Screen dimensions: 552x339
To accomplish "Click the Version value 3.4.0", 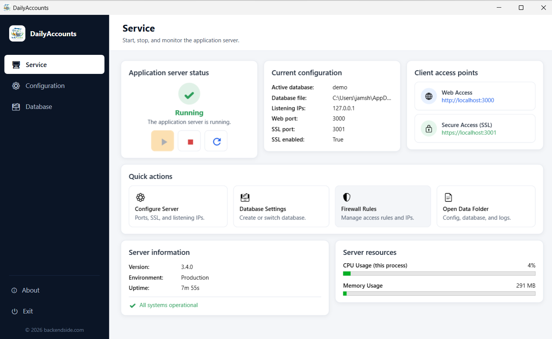I will (187, 267).
